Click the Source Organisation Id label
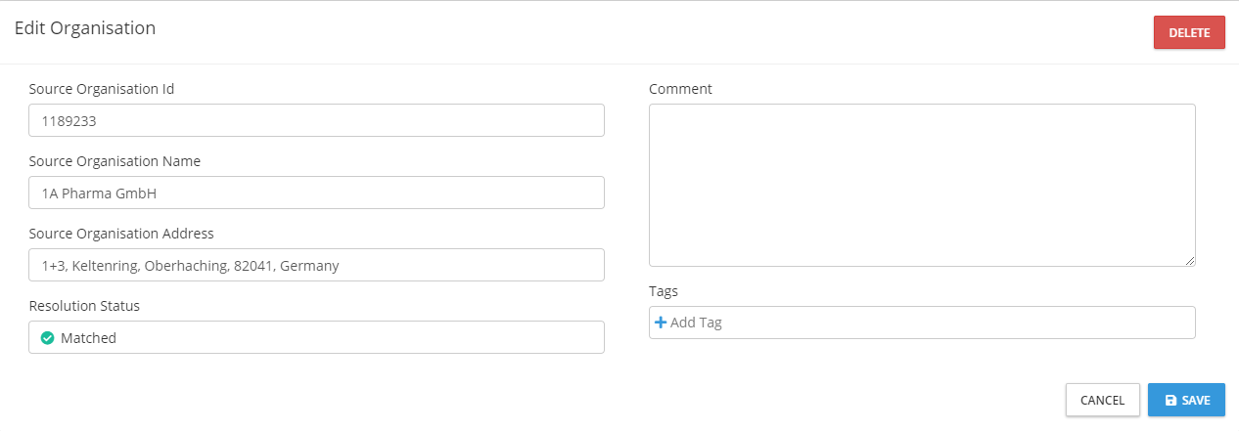 [x=102, y=89]
